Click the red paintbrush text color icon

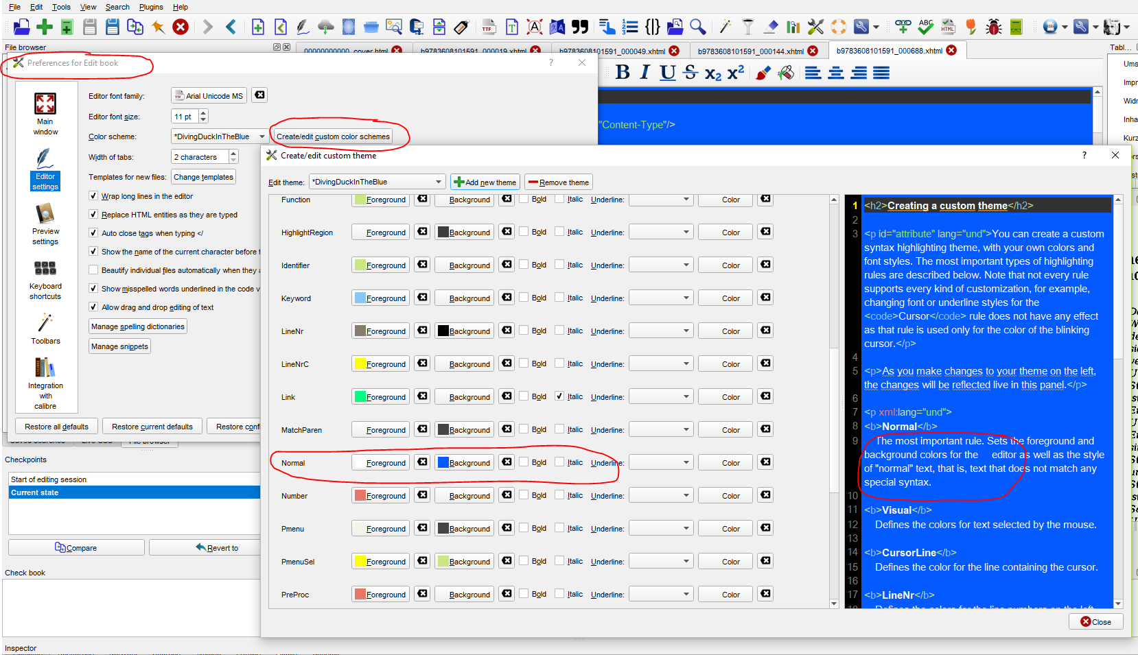(x=763, y=73)
